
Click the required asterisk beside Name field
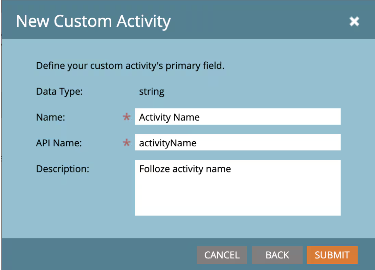[x=126, y=117]
